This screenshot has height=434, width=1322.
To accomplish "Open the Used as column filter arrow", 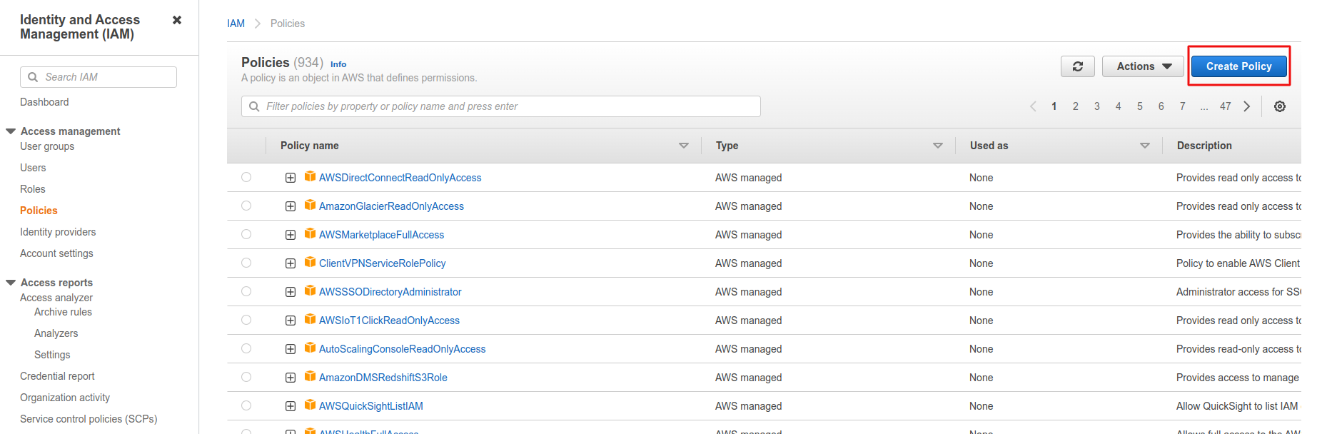I will [1145, 146].
